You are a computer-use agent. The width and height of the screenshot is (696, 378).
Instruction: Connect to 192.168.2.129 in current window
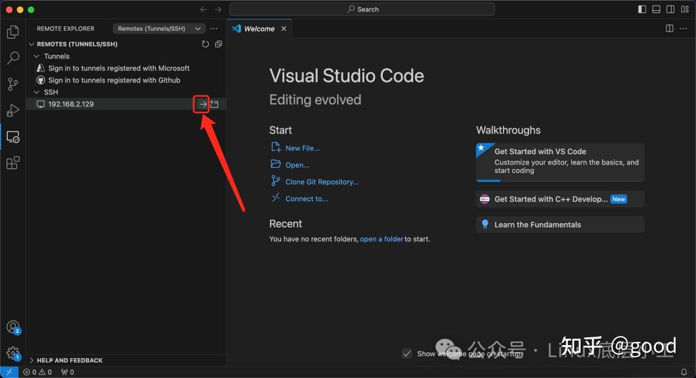coord(202,104)
